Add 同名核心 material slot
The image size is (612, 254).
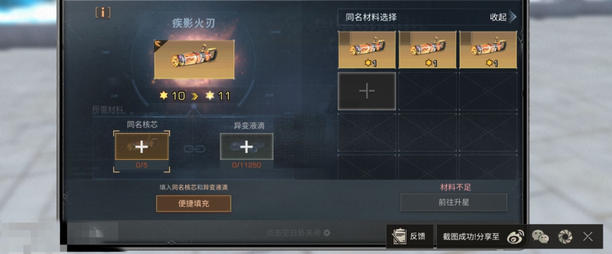point(141,147)
